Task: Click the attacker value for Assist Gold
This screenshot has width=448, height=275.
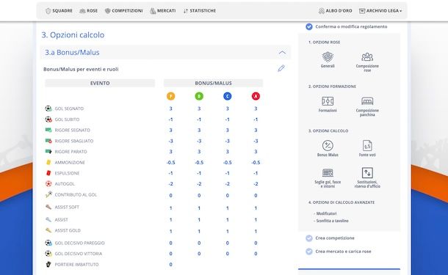Action: click(x=256, y=231)
